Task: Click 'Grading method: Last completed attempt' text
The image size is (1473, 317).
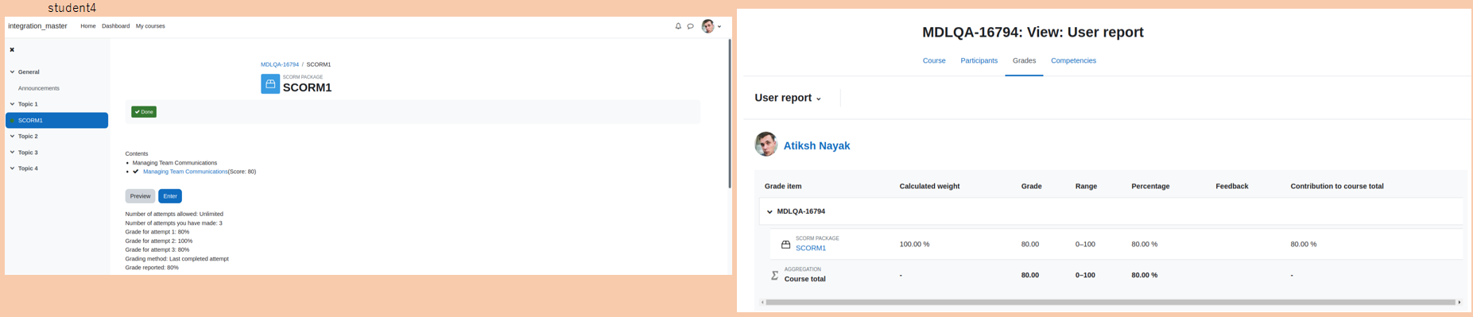Action: [177, 259]
